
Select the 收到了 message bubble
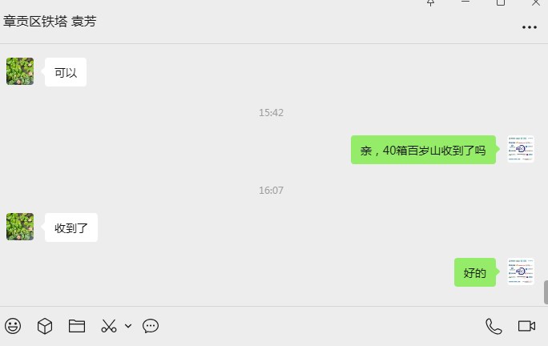click(71, 227)
